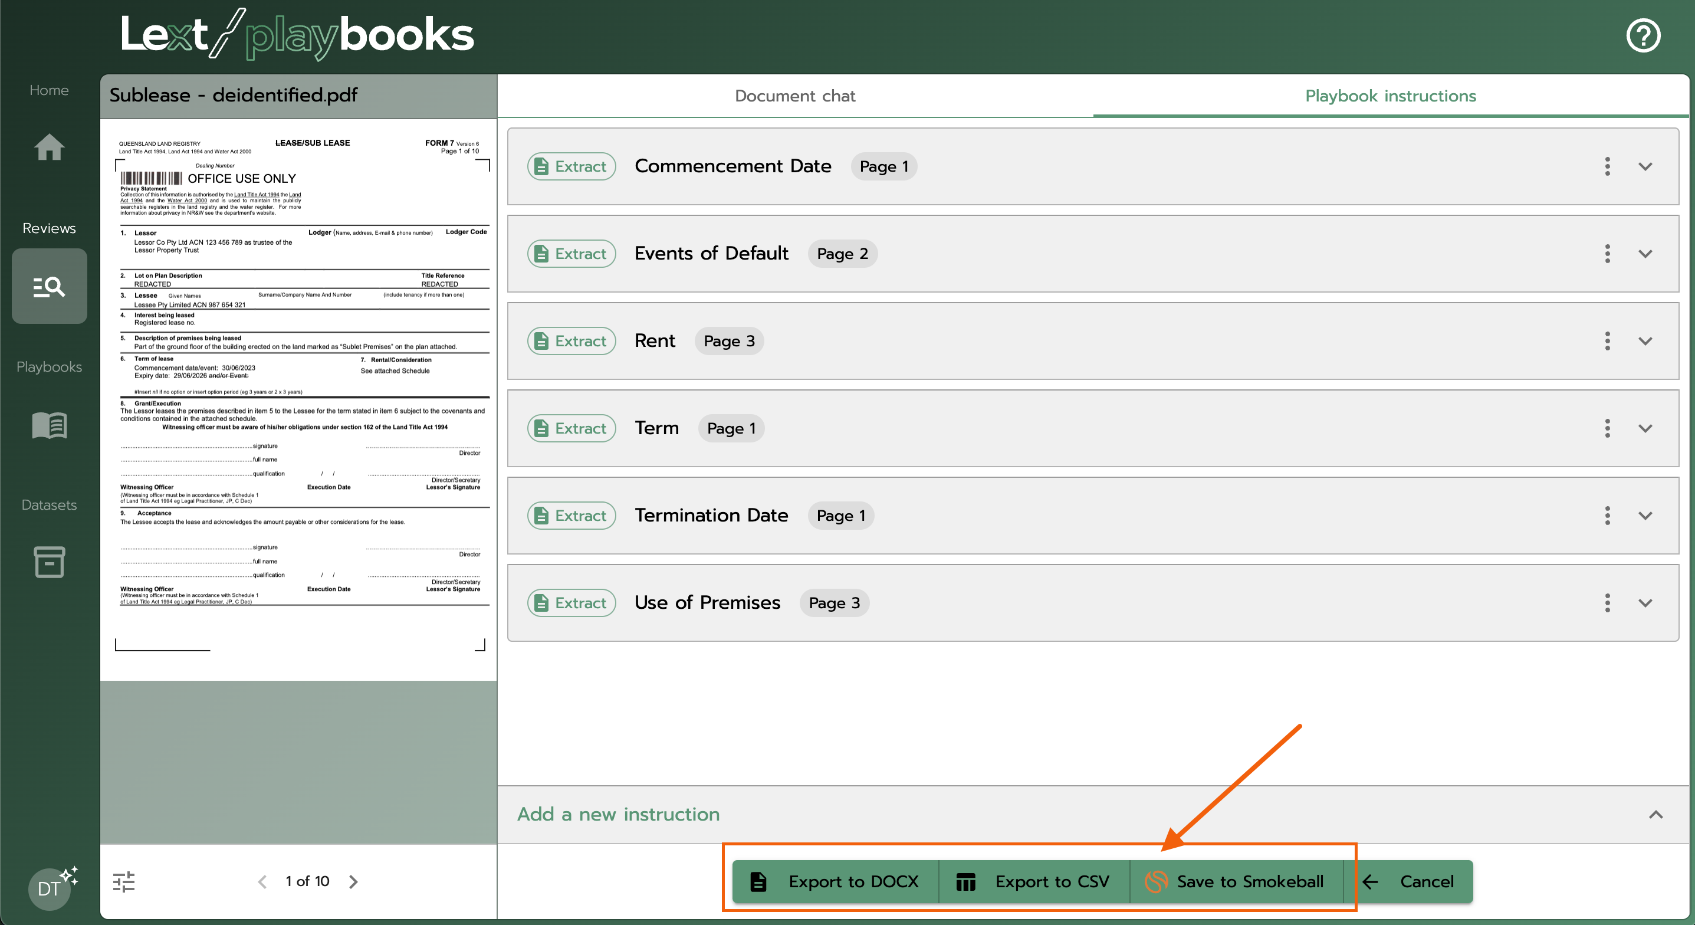Export results to CSV

[x=1034, y=881]
